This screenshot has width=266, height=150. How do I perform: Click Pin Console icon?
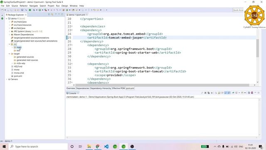click(x=233, y=93)
